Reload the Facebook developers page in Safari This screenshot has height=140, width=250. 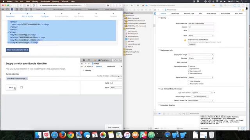tap(85, 5)
